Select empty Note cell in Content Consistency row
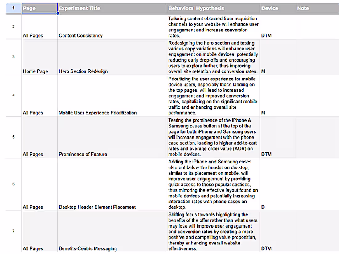 [x=317, y=27]
